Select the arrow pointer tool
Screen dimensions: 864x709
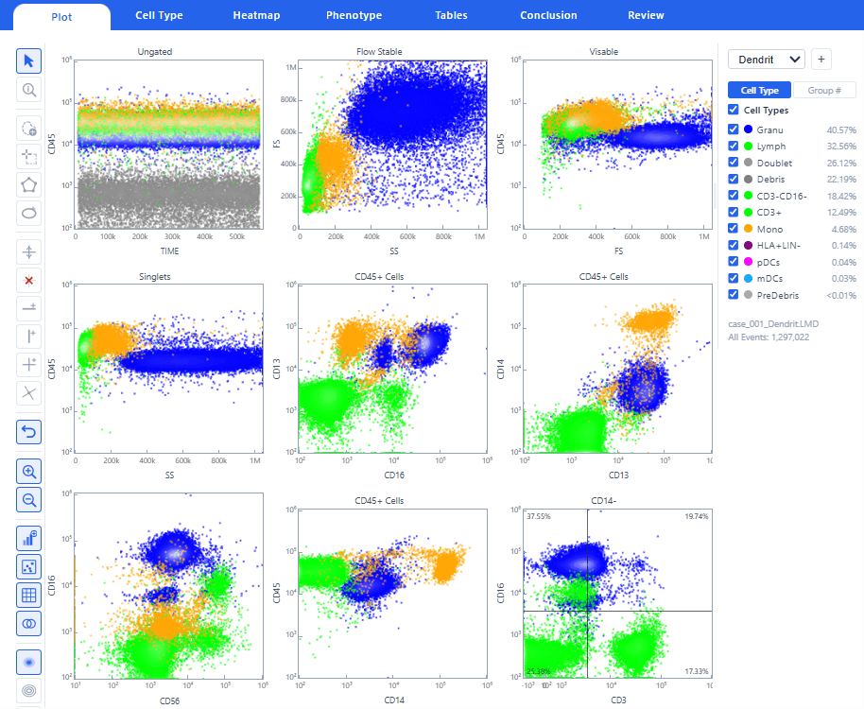(x=28, y=61)
